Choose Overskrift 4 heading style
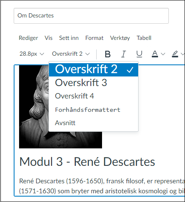185x202 pixels. tap(94, 96)
